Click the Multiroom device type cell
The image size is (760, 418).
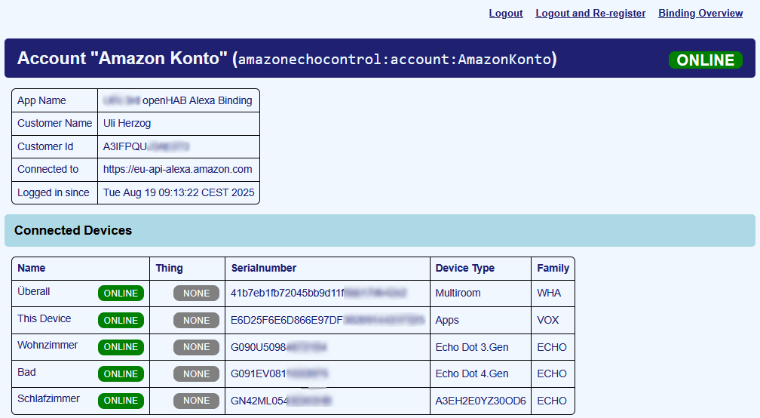(458, 293)
